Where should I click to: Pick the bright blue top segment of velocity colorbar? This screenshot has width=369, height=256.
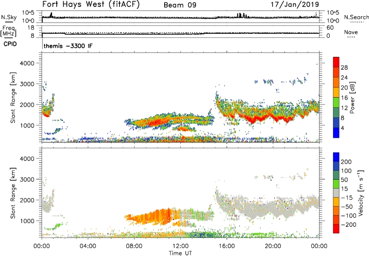tap(336, 157)
